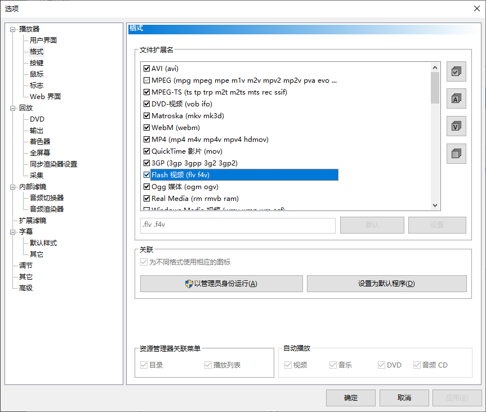The image size is (486, 412).
Task: Click the 'A' icon to select audio formats
Action: [456, 99]
